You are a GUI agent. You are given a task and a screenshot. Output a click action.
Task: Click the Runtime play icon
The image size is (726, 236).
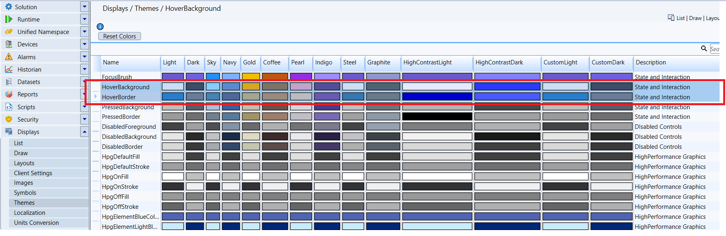pyautogui.click(x=8, y=19)
